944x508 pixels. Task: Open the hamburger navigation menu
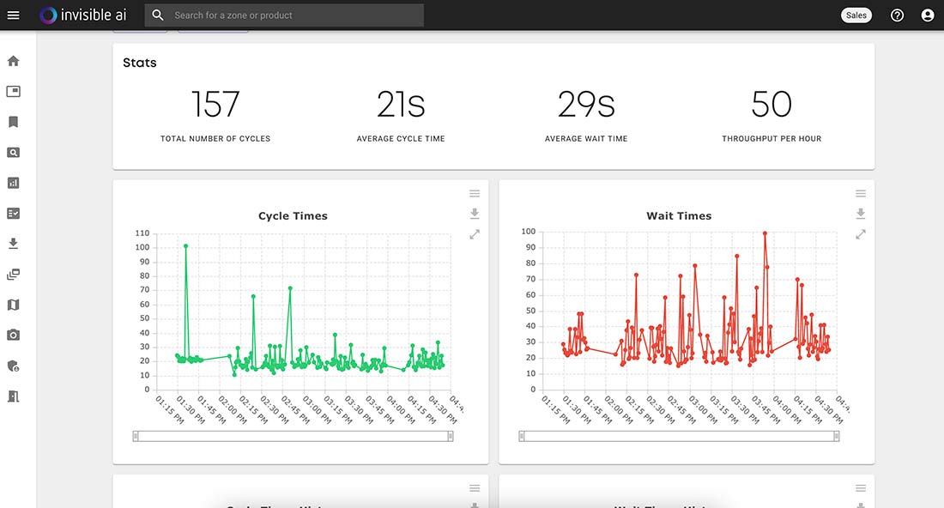point(13,15)
